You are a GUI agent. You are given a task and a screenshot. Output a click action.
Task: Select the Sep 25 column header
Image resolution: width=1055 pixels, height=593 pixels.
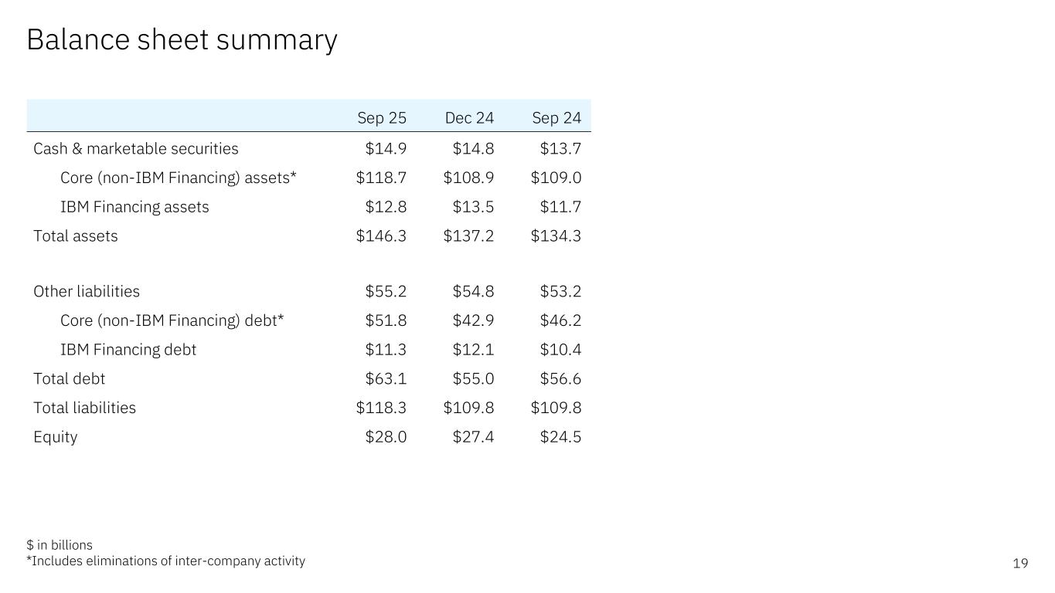(x=382, y=118)
